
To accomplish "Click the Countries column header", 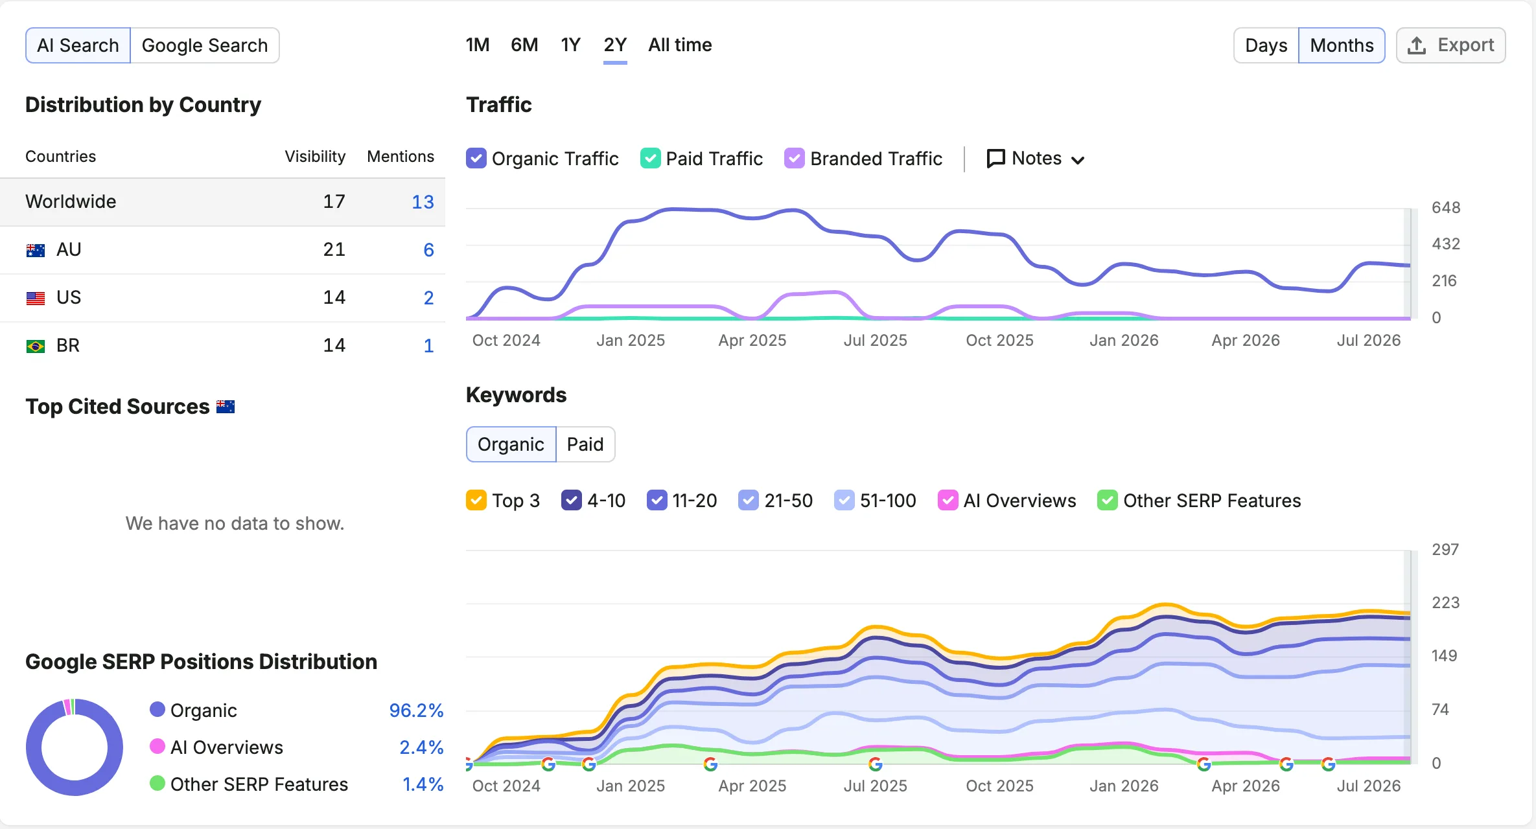I will (x=60, y=157).
